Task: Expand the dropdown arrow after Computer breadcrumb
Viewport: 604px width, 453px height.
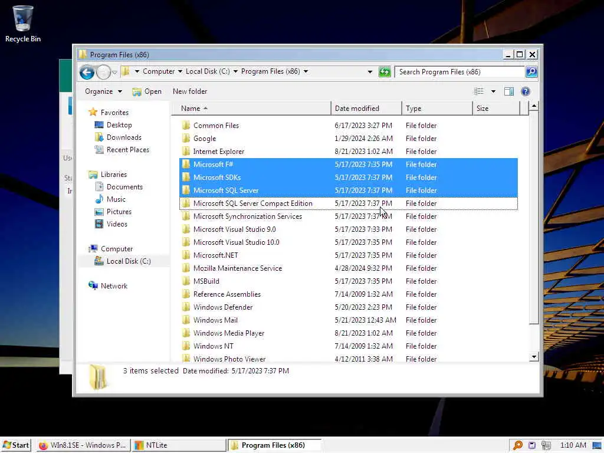Action: 180,71
